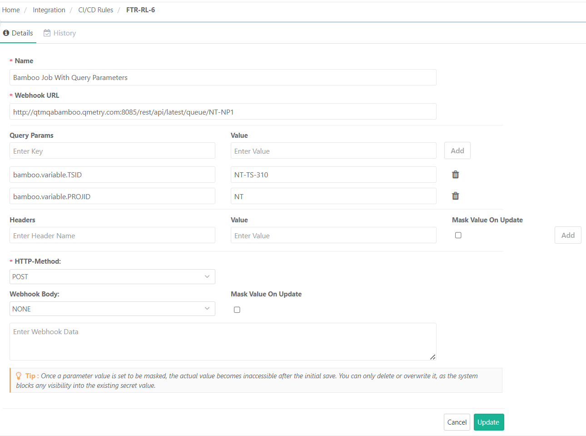Check Mask Value On Update under Webhook Body

[x=237, y=309]
